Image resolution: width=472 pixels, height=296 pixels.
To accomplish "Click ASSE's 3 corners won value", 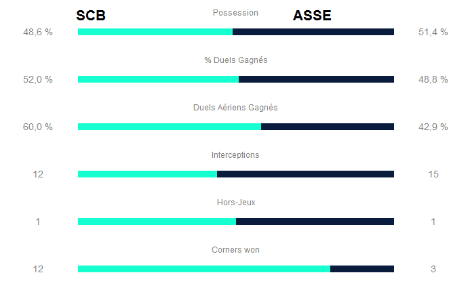I will tap(433, 269).
